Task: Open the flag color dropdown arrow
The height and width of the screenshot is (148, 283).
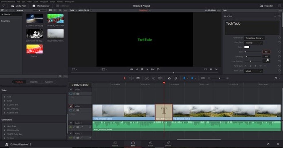Action: point(188,78)
